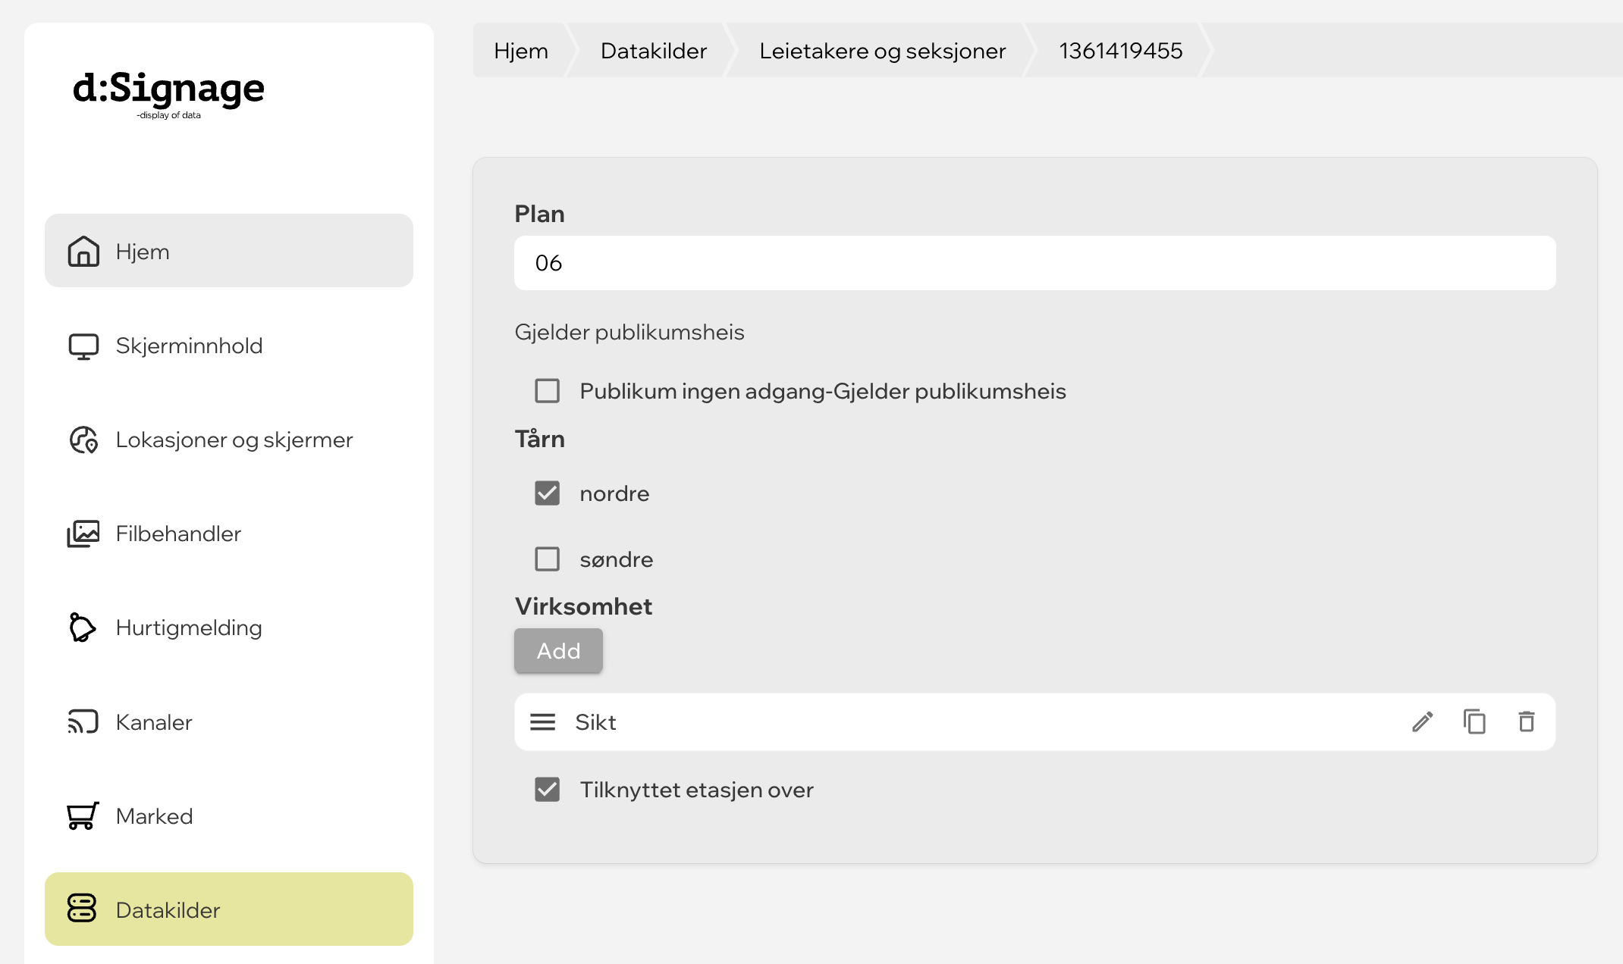
Task: Click the Hurtigmelding bell icon
Action: [83, 628]
